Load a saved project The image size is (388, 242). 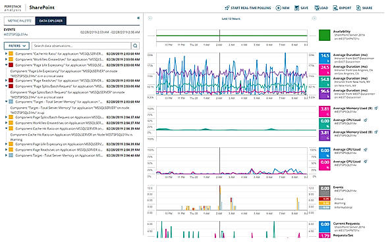(321, 8)
